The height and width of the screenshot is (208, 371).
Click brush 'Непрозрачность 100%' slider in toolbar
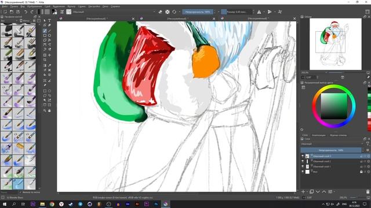click(x=198, y=12)
